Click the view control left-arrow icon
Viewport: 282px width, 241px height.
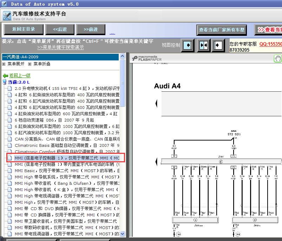218,45
